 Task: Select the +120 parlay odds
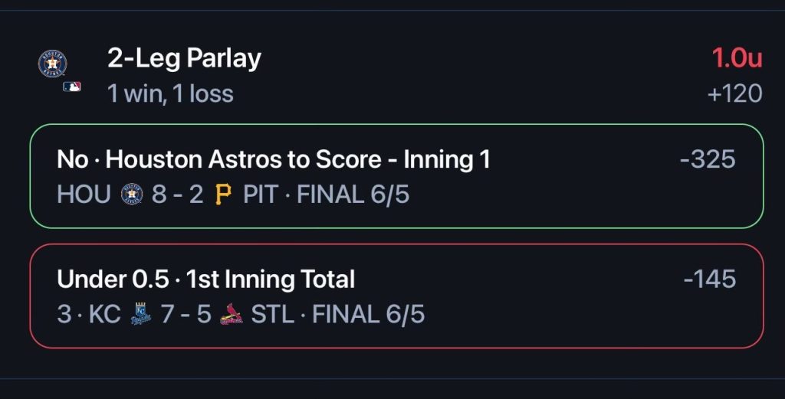735,93
